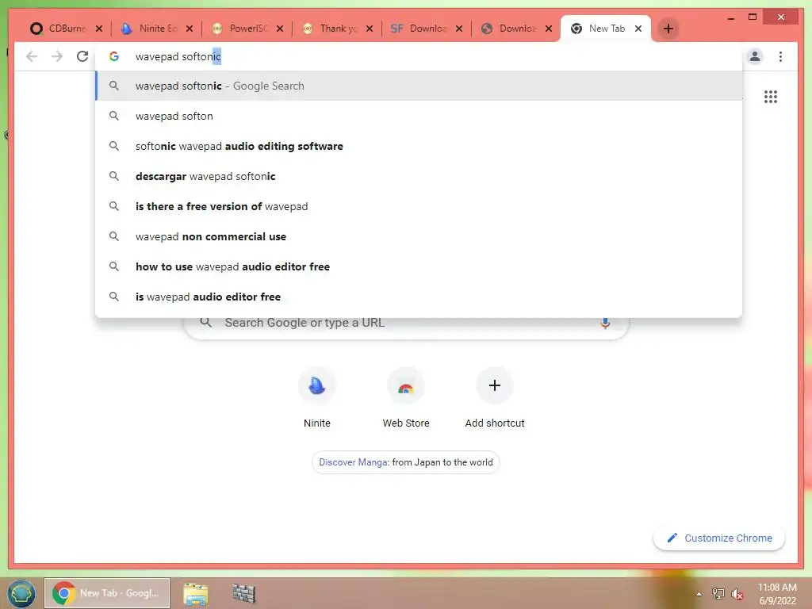The height and width of the screenshot is (609, 812).
Task: Click the address bar text field
Action: tap(419, 56)
